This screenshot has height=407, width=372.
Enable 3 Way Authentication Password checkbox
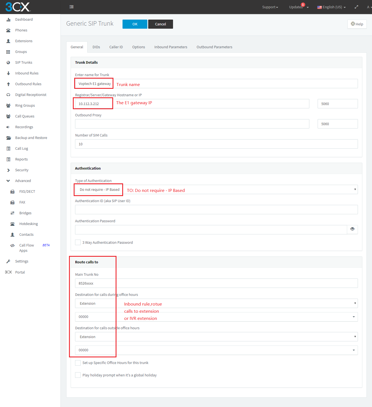pyautogui.click(x=78, y=242)
